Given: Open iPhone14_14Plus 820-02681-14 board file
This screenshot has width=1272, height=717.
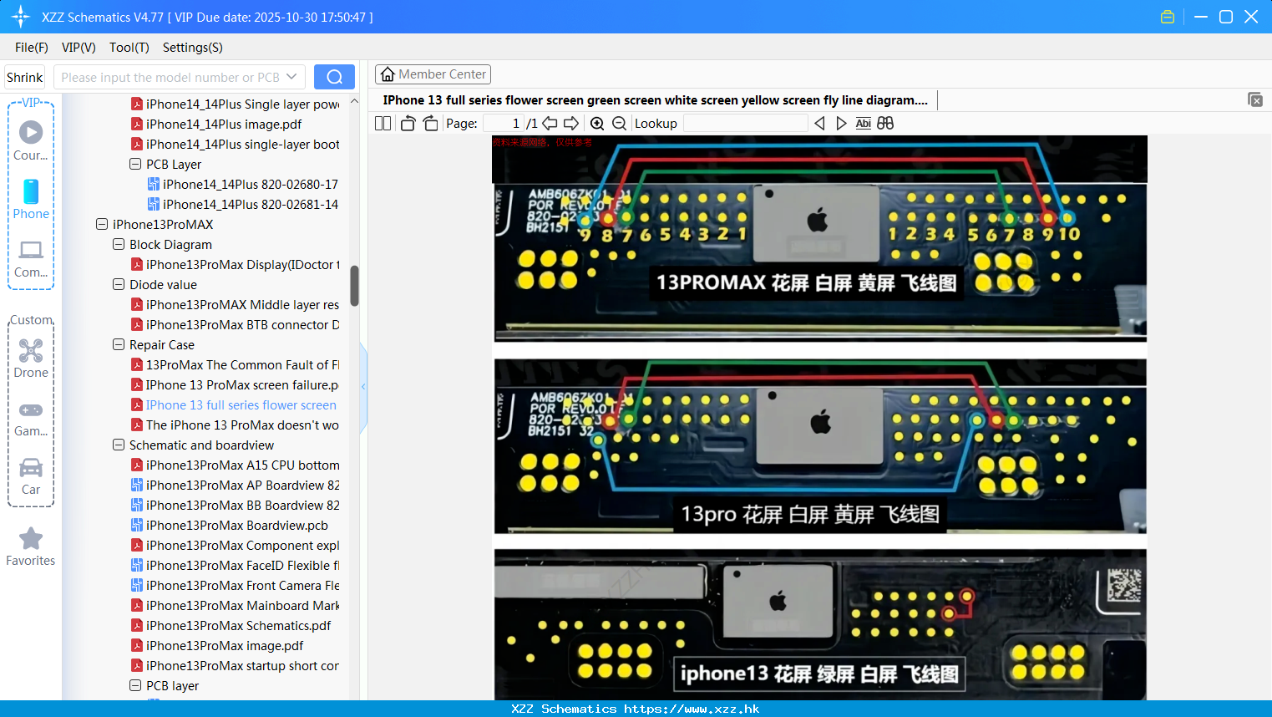Looking at the screenshot, I should pos(243,204).
